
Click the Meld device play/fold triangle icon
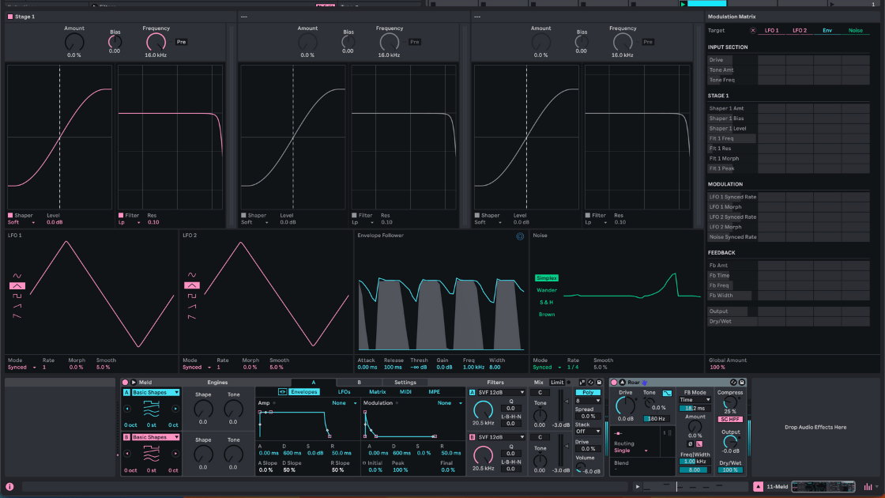click(134, 383)
